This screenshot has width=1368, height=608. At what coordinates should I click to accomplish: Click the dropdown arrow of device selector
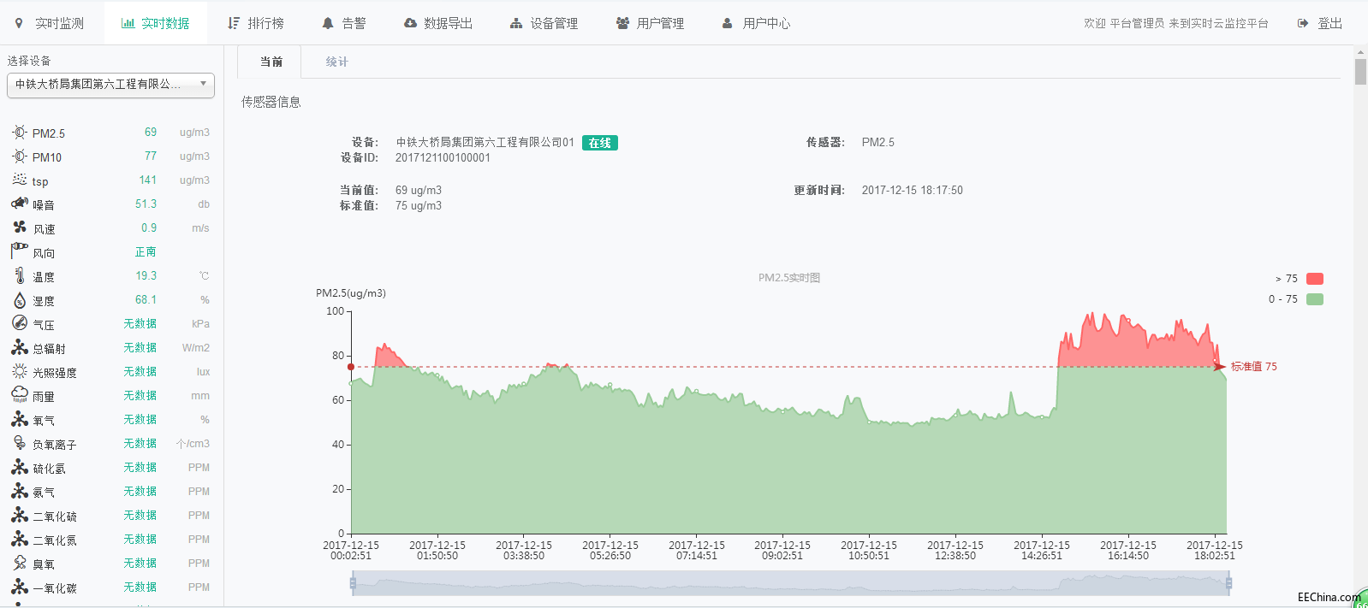203,84
